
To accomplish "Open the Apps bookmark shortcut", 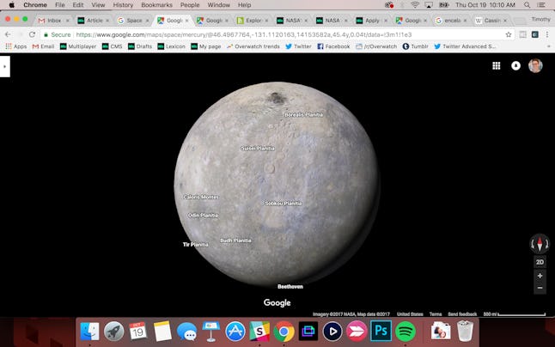I will point(16,46).
